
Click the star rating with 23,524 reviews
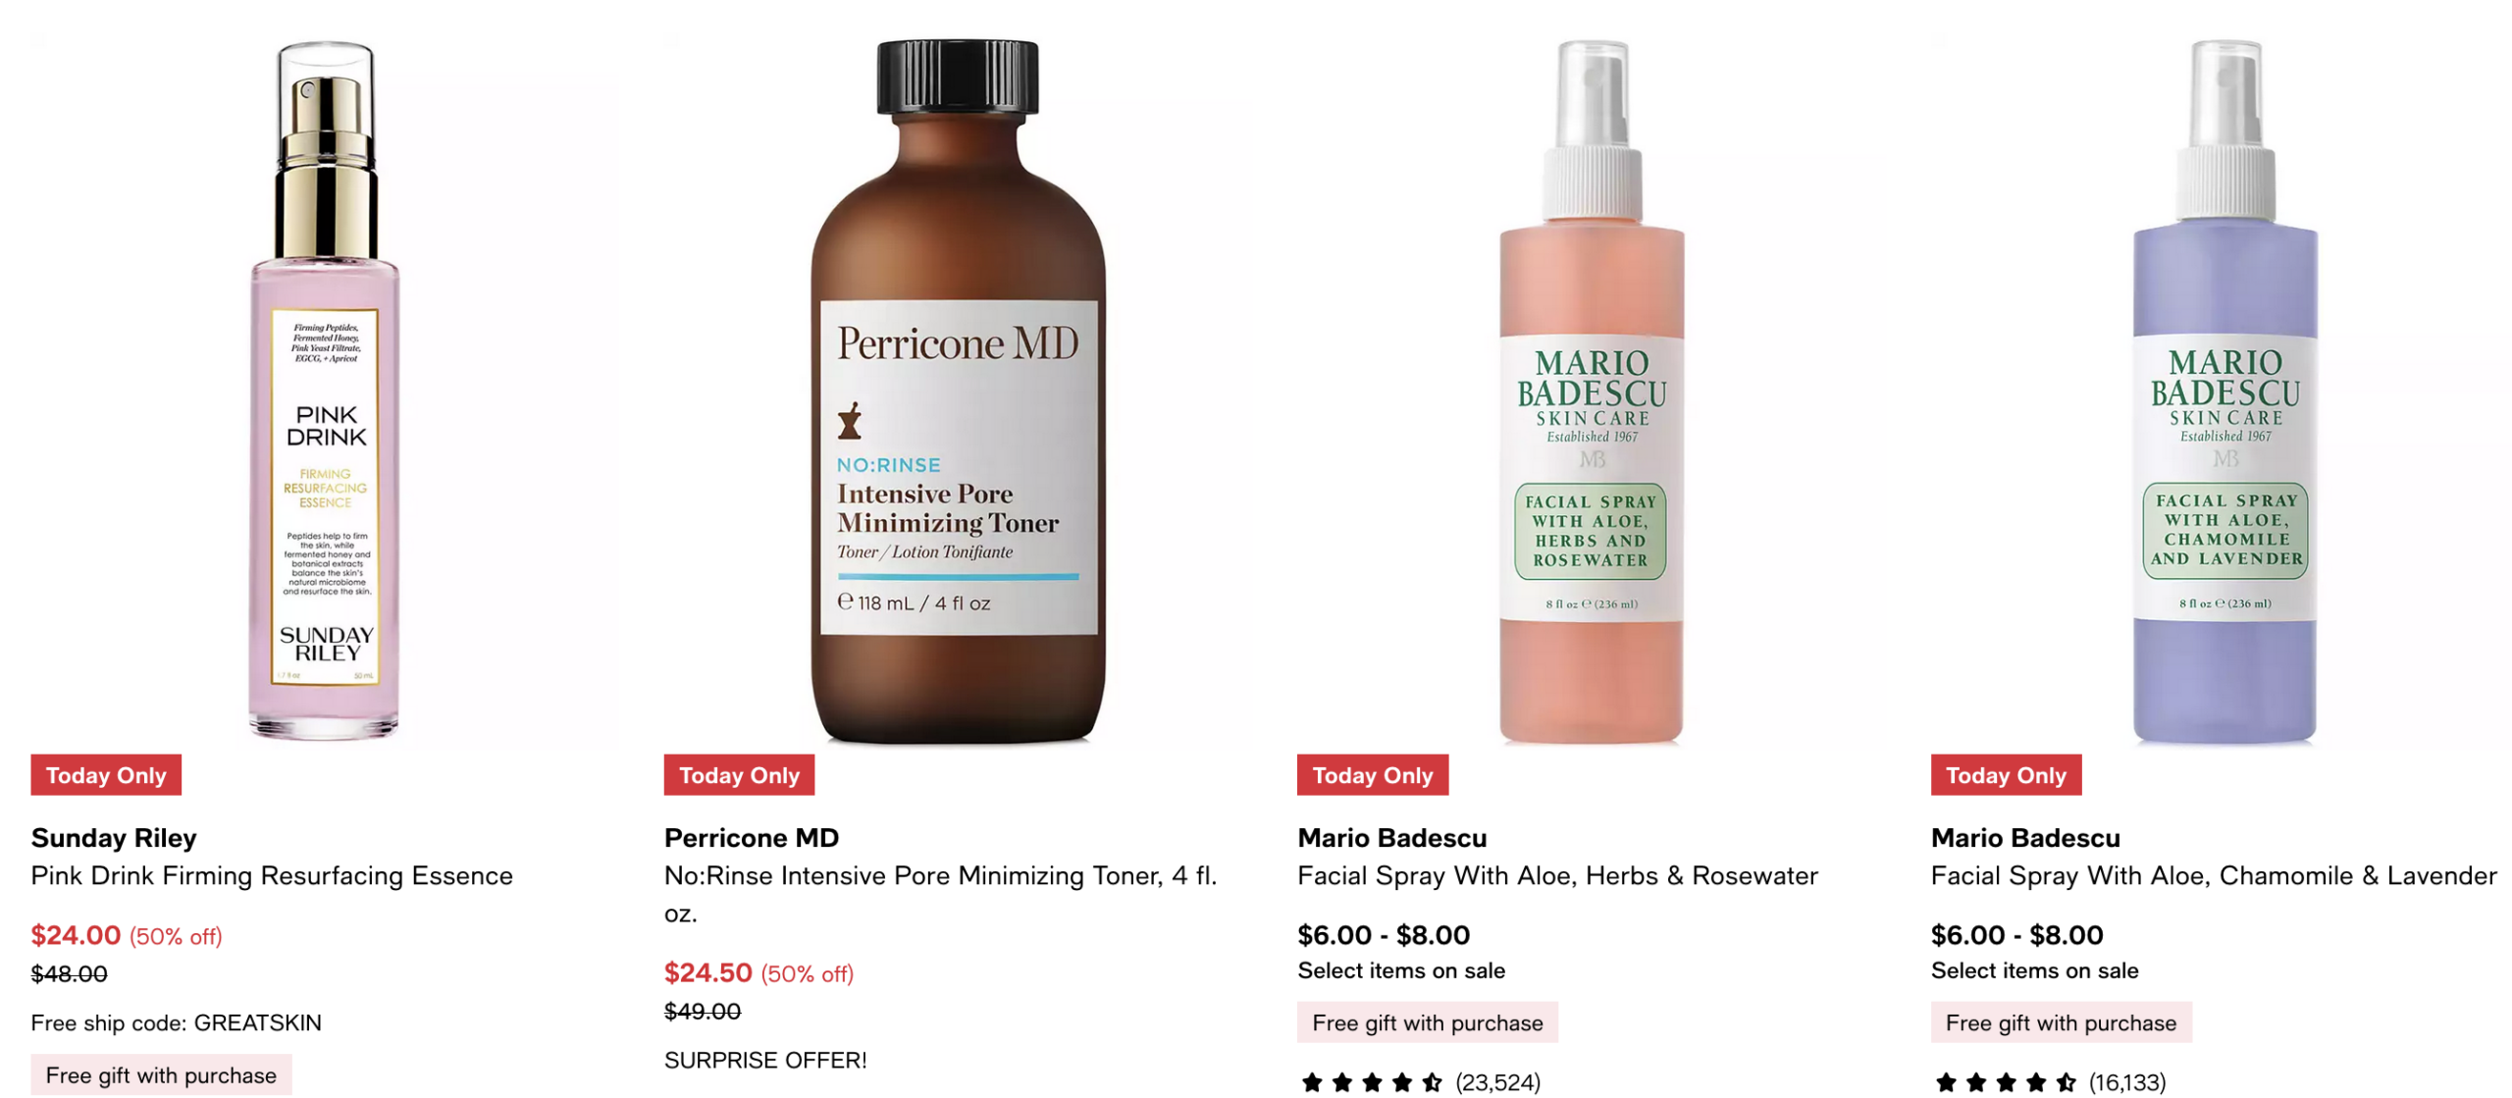tap(1420, 1082)
